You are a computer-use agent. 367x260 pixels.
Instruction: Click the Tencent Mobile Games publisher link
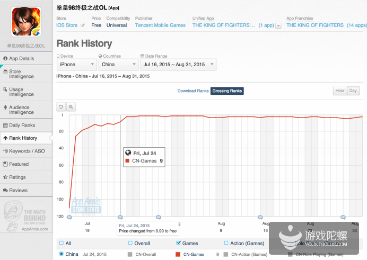coord(160,25)
